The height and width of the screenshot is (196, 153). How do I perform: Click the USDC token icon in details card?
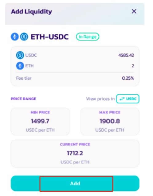pyautogui.click(x=20, y=55)
